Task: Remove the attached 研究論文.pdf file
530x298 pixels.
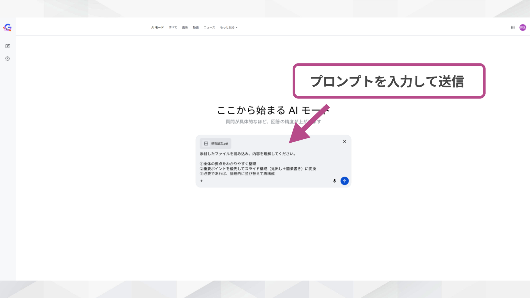Action: (344, 141)
